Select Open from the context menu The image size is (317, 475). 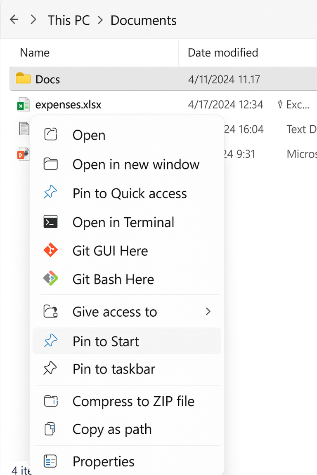[x=88, y=135]
